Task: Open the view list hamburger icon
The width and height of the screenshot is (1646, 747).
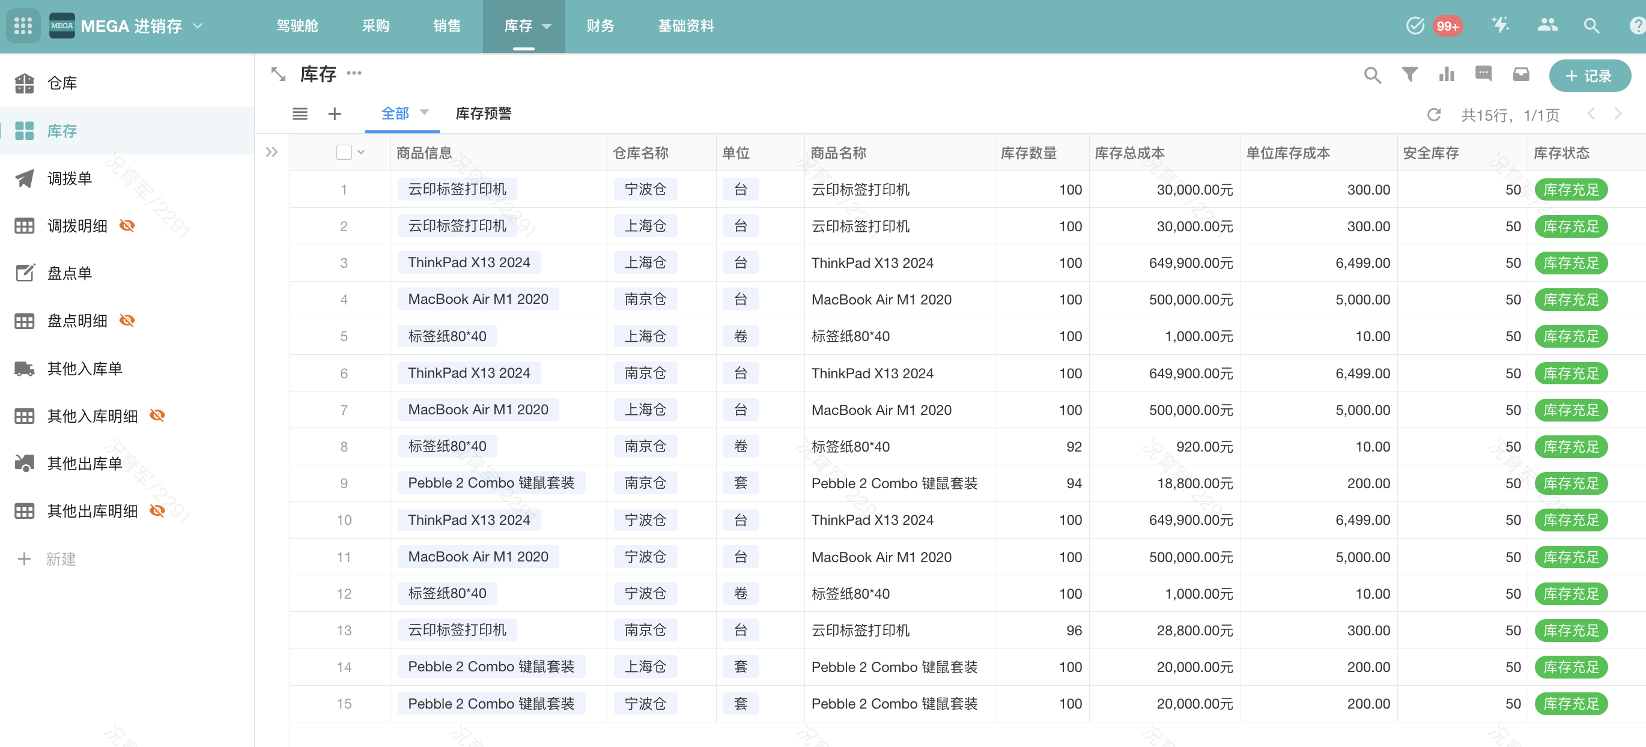Action: (x=300, y=114)
